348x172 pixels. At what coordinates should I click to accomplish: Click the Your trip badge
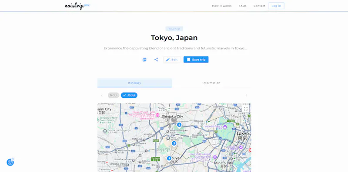tap(174, 29)
